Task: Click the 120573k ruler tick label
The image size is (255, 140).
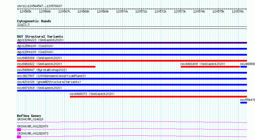Action: [x=180, y=11]
